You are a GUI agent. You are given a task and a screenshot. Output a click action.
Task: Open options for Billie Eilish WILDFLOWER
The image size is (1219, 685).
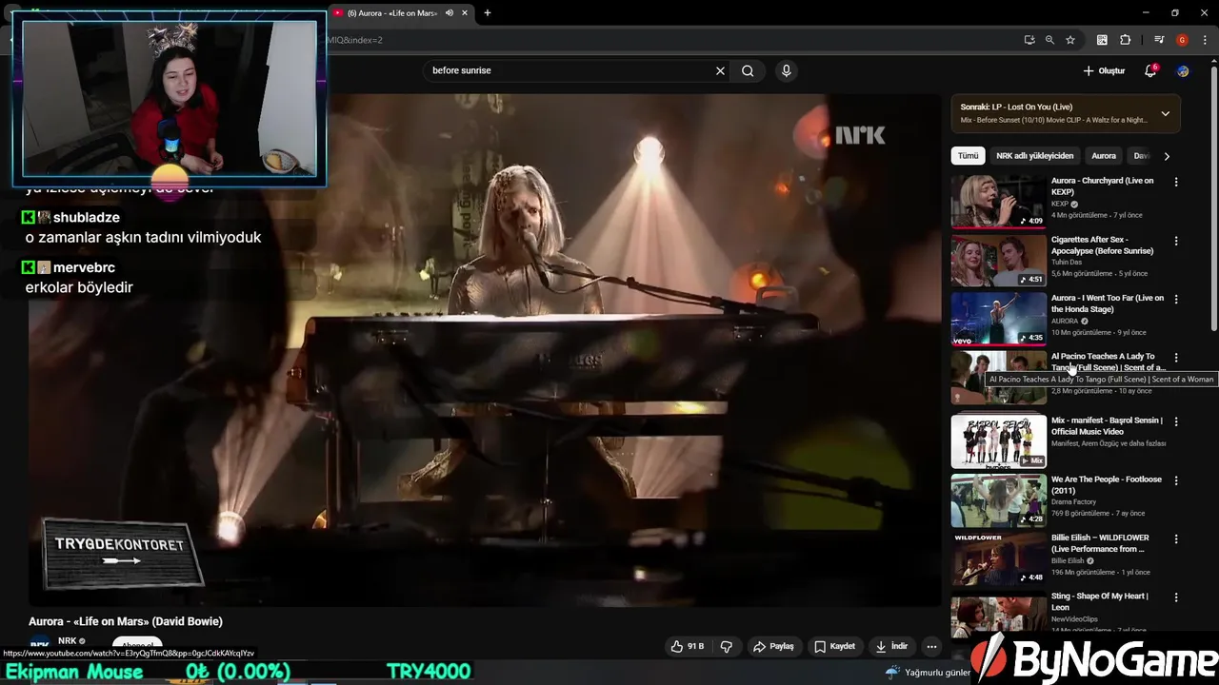[x=1176, y=538]
